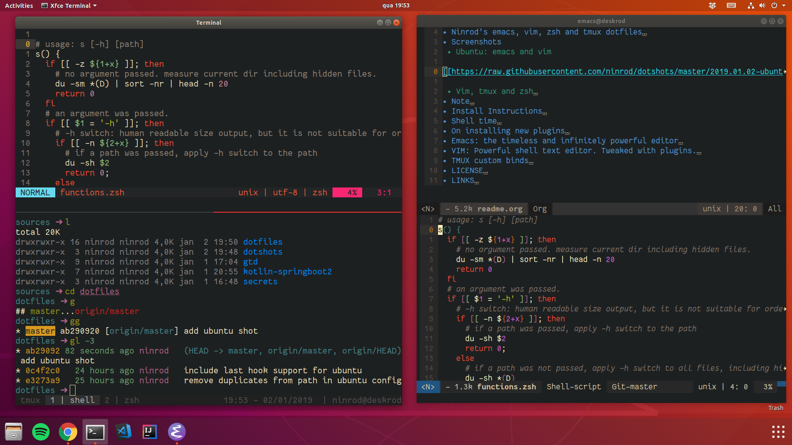Show applications grid button
The image size is (792, 445).
pos(778,432)
